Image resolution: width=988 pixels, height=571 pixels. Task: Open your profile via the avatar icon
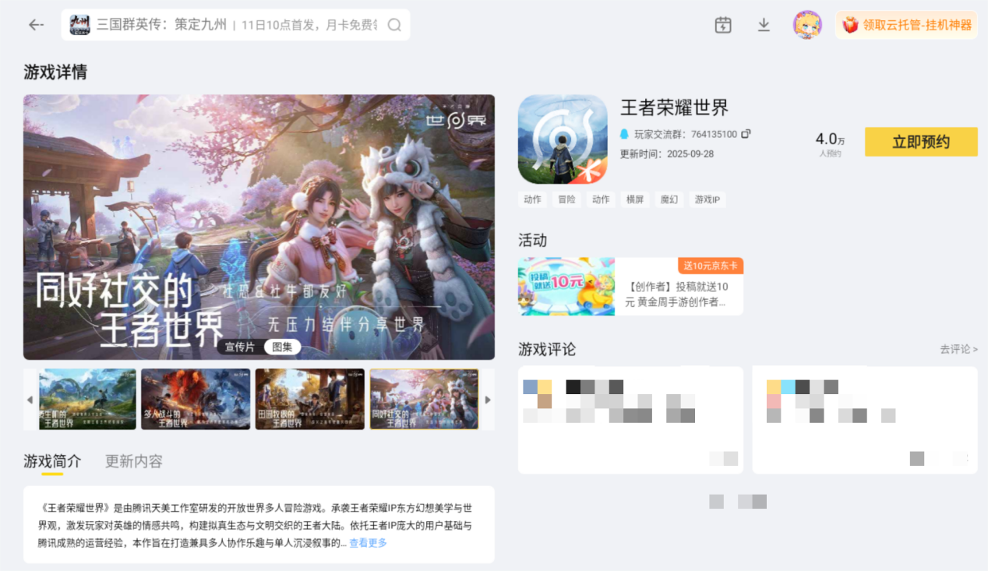807,25
